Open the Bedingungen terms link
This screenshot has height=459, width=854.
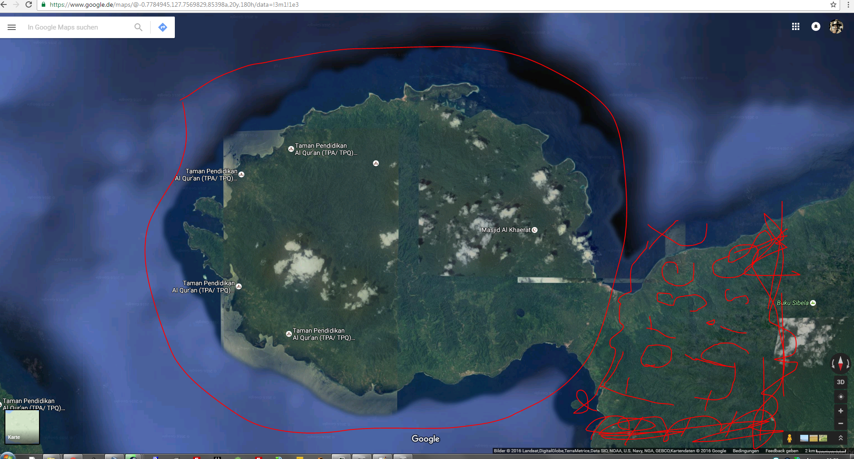pyautogui.click(x=746, y=451)
